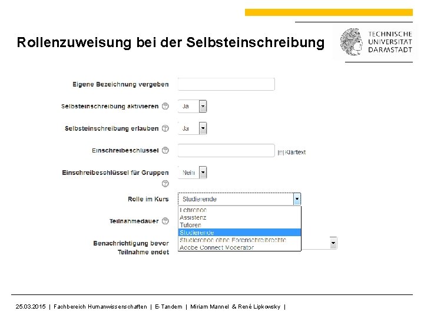Click the TU Darmstadt logo
This screenshot has height=318, width=424.
click(376, 42)
